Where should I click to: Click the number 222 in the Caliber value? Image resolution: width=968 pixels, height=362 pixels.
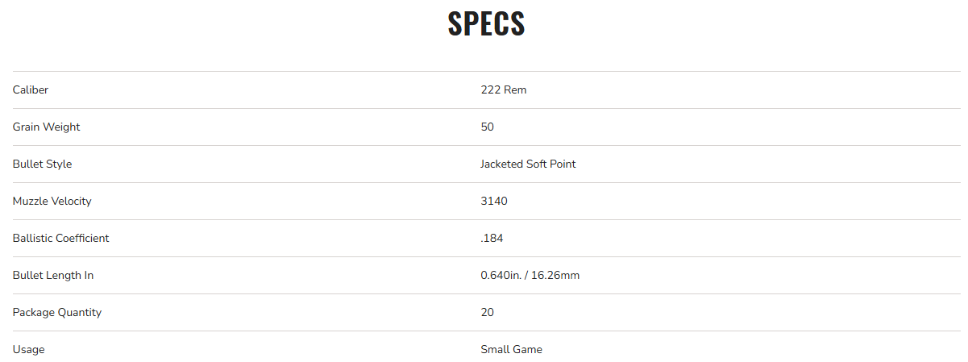[x=490, y=89]
